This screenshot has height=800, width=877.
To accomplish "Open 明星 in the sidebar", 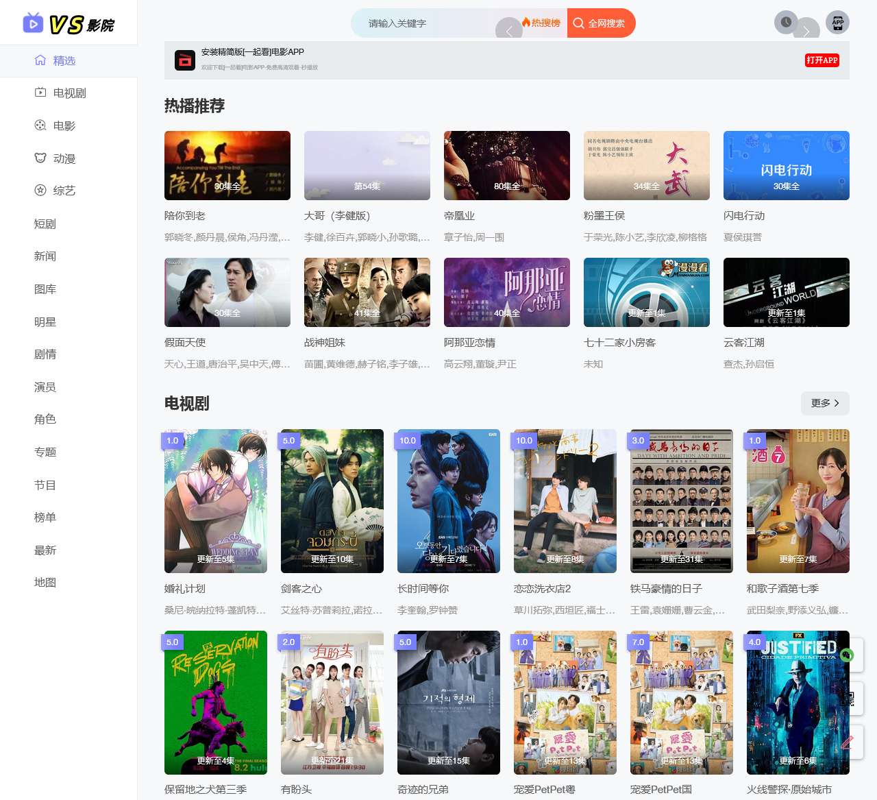I will click(x=45, y=322).
